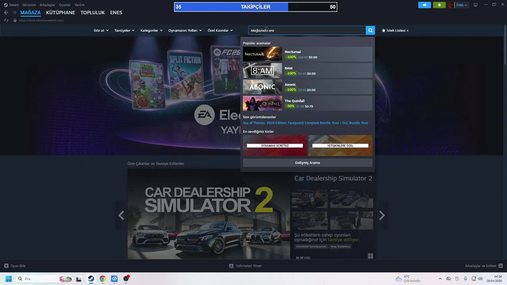
Task: Expand the Oynamanın Yolları dropdown
Action: [185, 30]
